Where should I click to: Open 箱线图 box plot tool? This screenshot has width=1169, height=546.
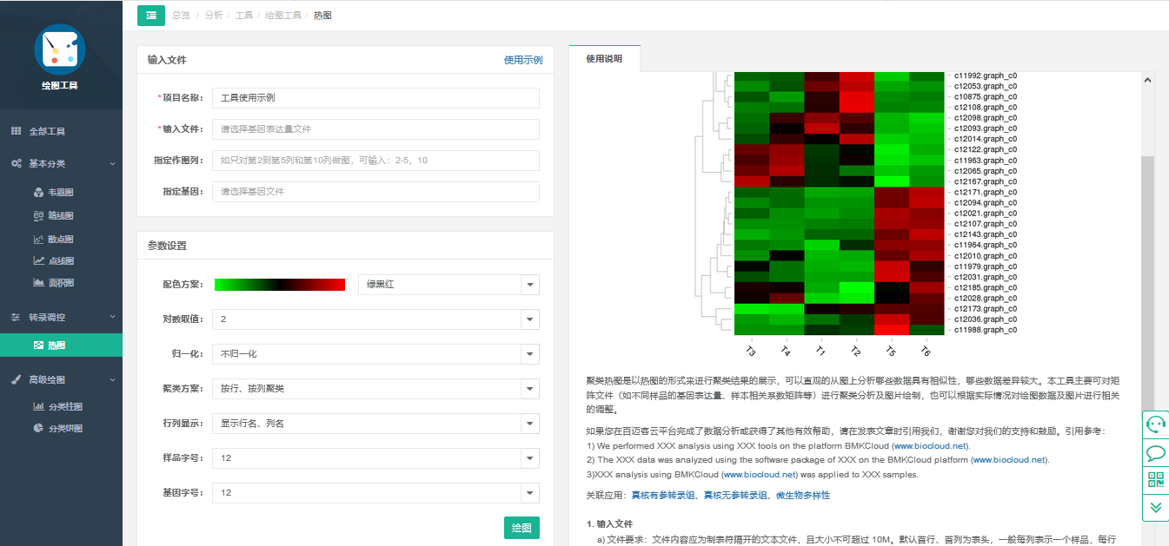[x=60, y=216]
